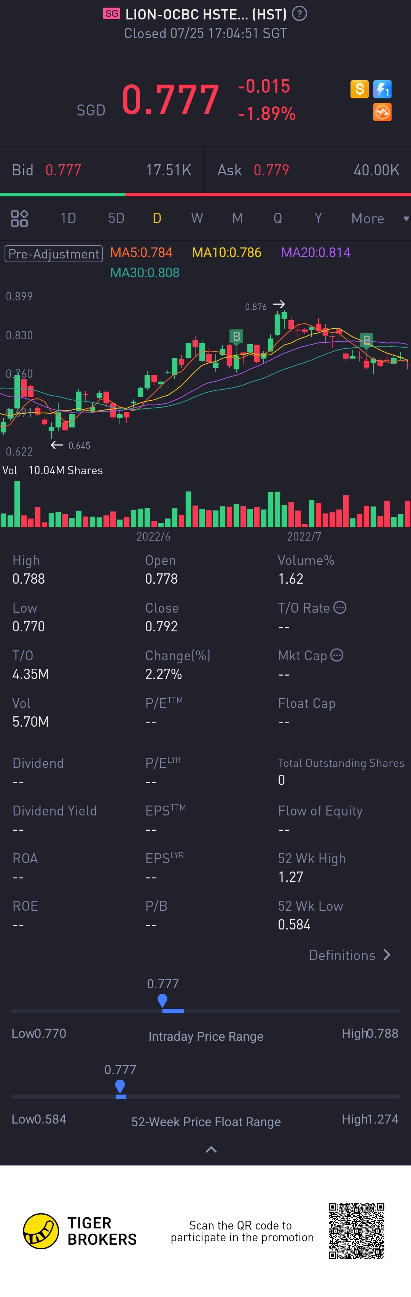Tap the orange circular icon below dollar sign

pyautogui.click(x=382, y=112)
